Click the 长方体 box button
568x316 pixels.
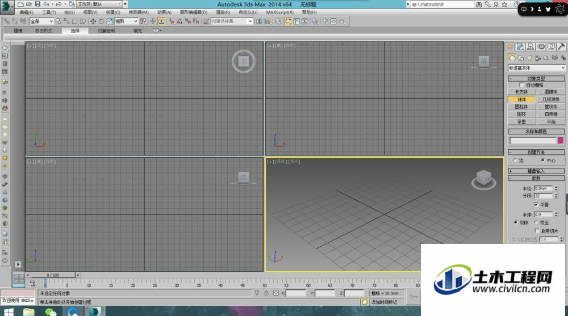click(521, 92)
